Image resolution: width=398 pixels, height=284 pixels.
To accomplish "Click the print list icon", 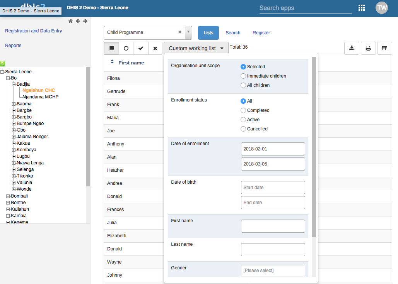I will pos(368,48).
